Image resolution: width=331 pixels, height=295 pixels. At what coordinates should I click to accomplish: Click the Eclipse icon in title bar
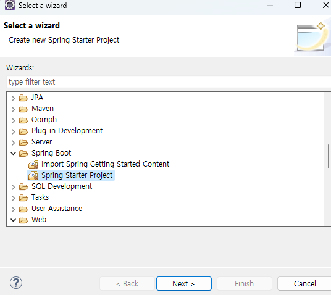pos(10,5)
